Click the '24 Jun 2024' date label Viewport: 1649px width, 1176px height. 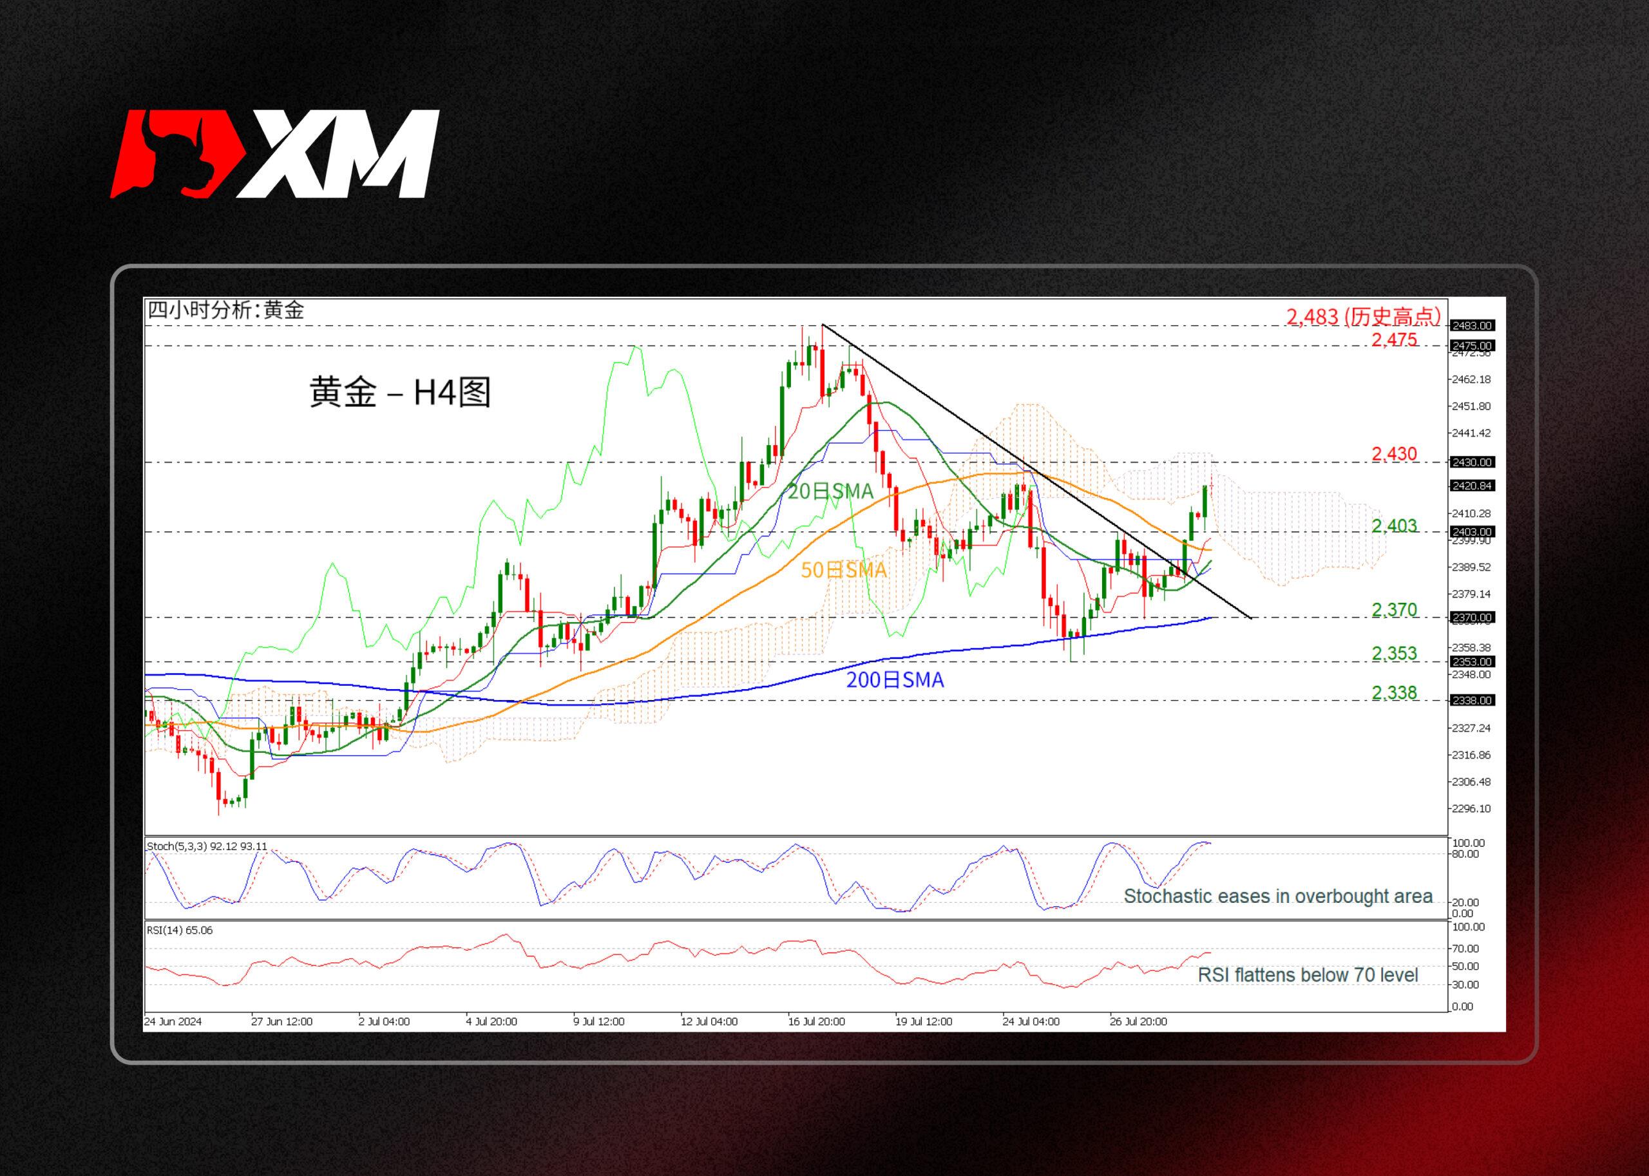(x=173, y=1022)
